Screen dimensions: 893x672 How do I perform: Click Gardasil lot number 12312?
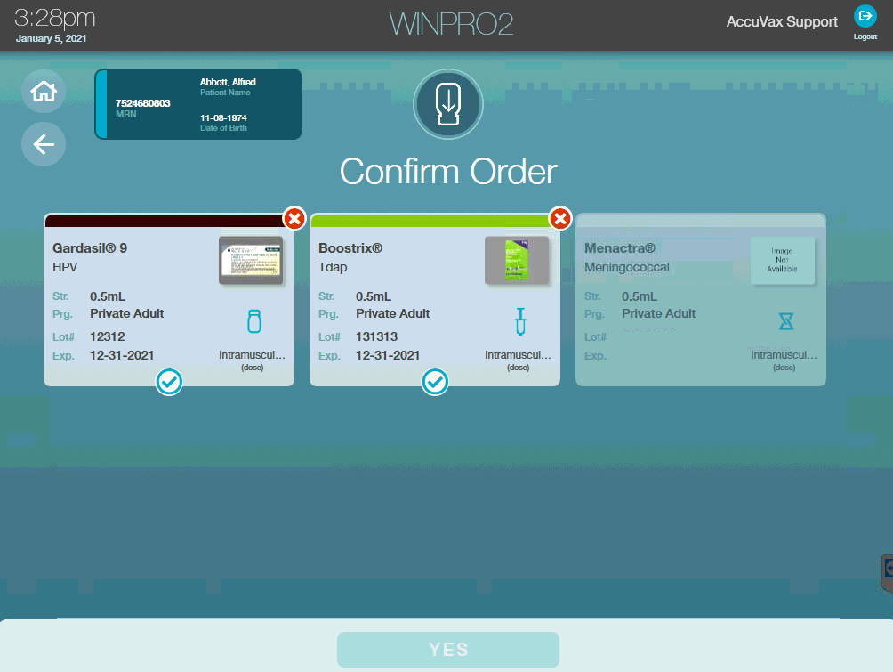(x=107, y=336)
